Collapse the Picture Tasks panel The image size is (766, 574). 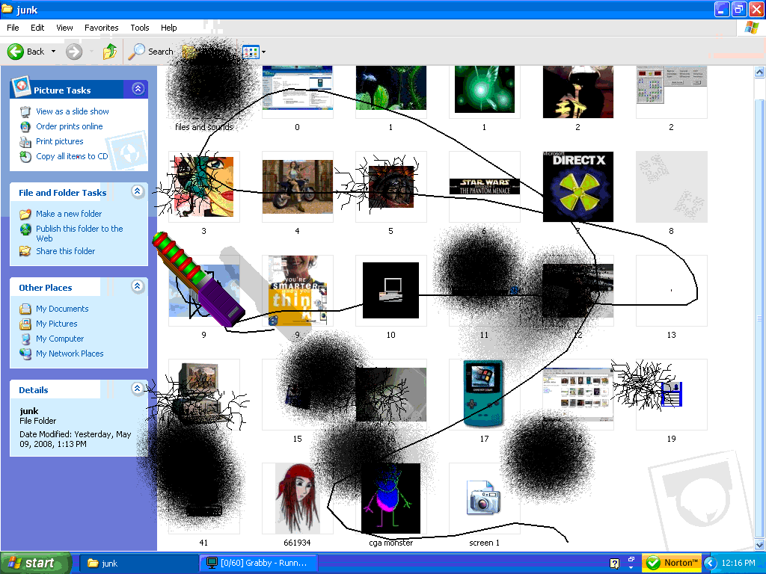click(x=138, y=89)
